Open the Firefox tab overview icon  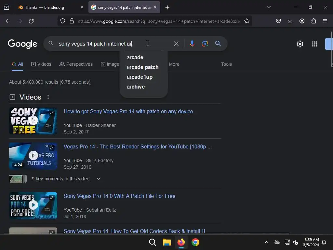click(7, 7)
